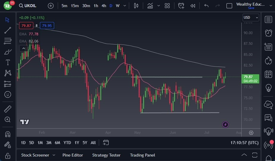The image size is (275, 161).
Task: Open the Calendar panel in right sidebar
Action: click(x=268, y=74)
